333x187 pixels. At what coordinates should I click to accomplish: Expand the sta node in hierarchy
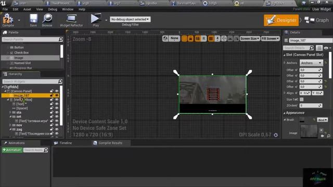point(10,112)
